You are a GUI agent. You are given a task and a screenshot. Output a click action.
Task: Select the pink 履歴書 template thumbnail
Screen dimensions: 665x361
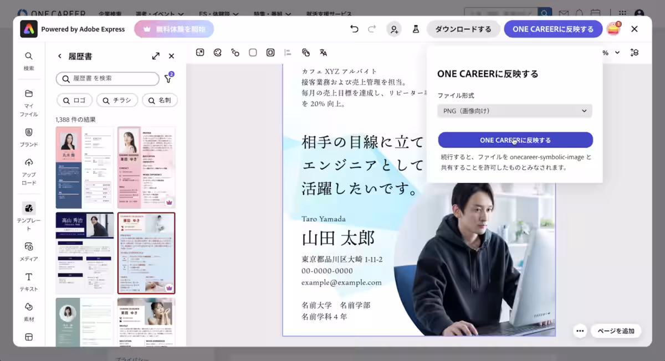coord(146,167)
